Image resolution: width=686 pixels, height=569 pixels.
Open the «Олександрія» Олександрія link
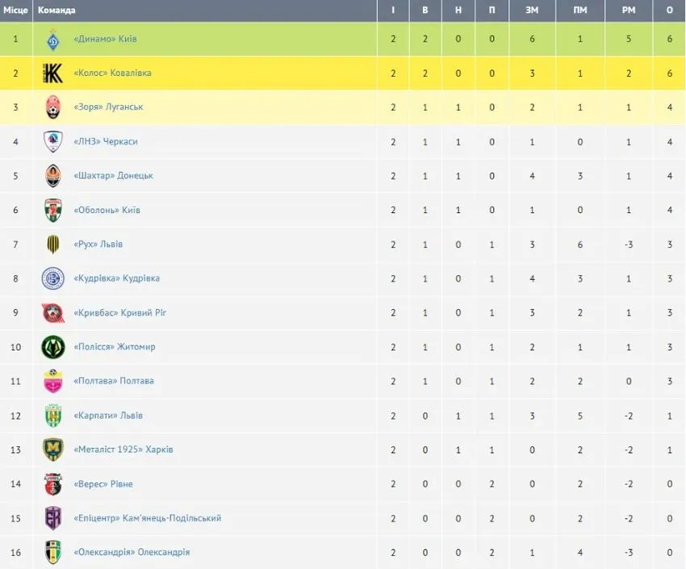pyautogui.click(x=132, y=552)
